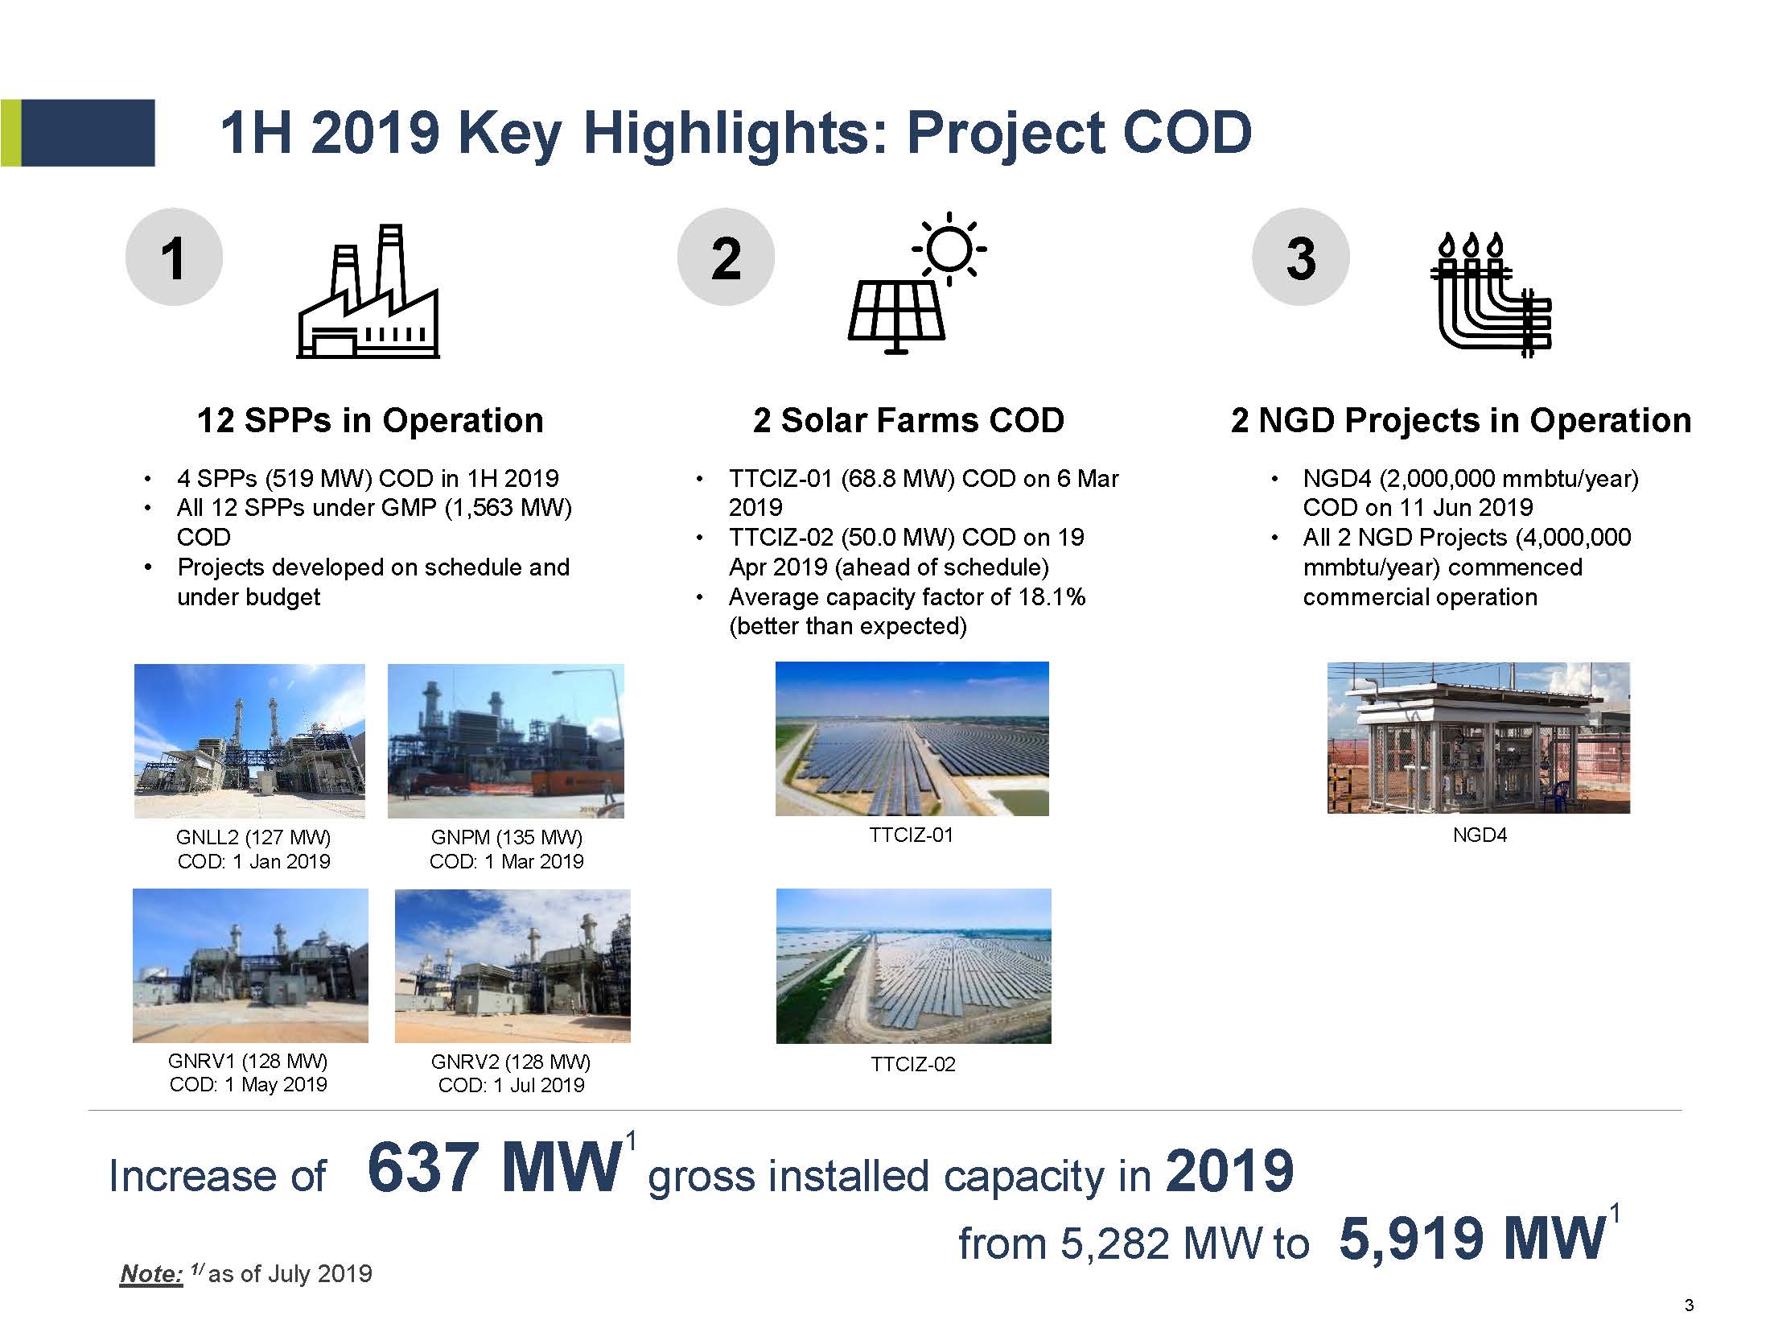Open the TTCIZ-01 solar farm photo
1770x1328 pixels.
912,739
